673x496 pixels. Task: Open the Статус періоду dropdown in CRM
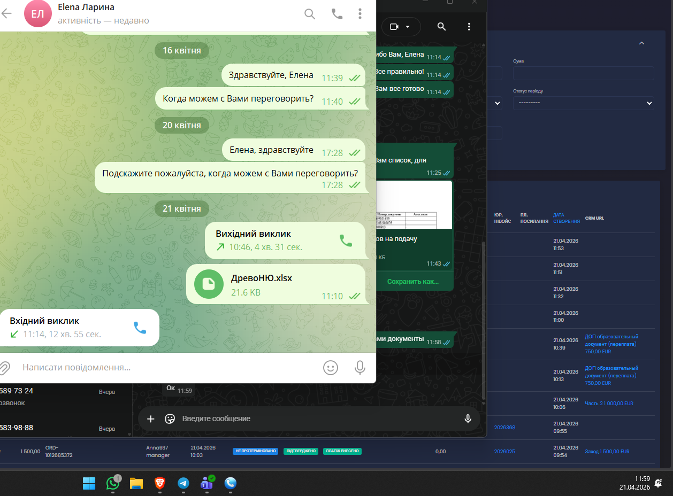tap(583, 103)
